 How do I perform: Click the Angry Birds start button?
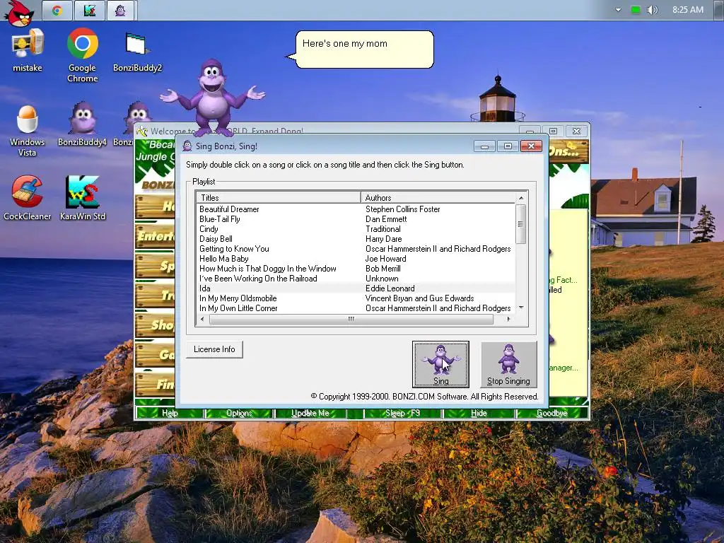[20, 13]
